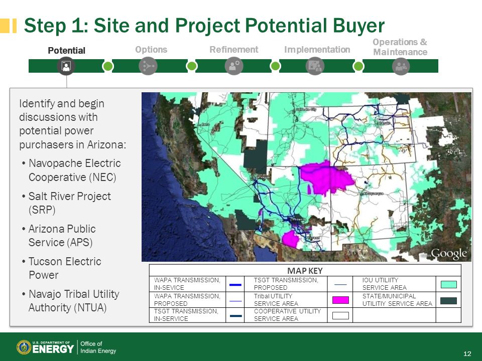Click the TSGT in-service dark line swatch
This screenshot has height=361, width=482.
coord(235,316)
